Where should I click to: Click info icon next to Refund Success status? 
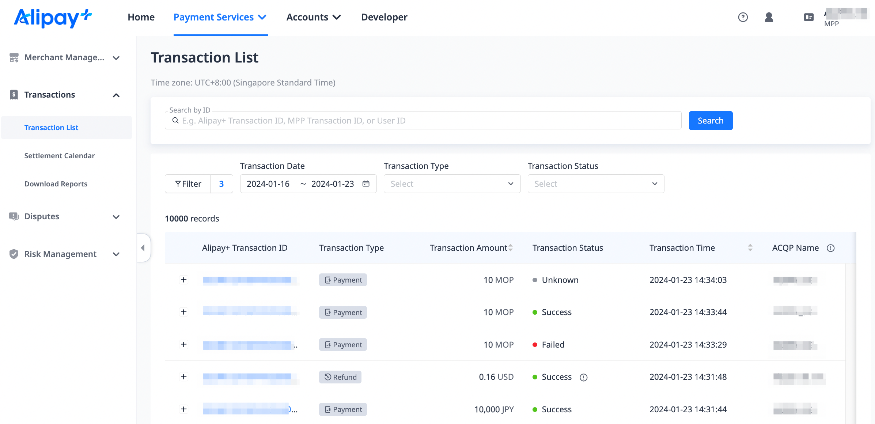tap(583, 377)
